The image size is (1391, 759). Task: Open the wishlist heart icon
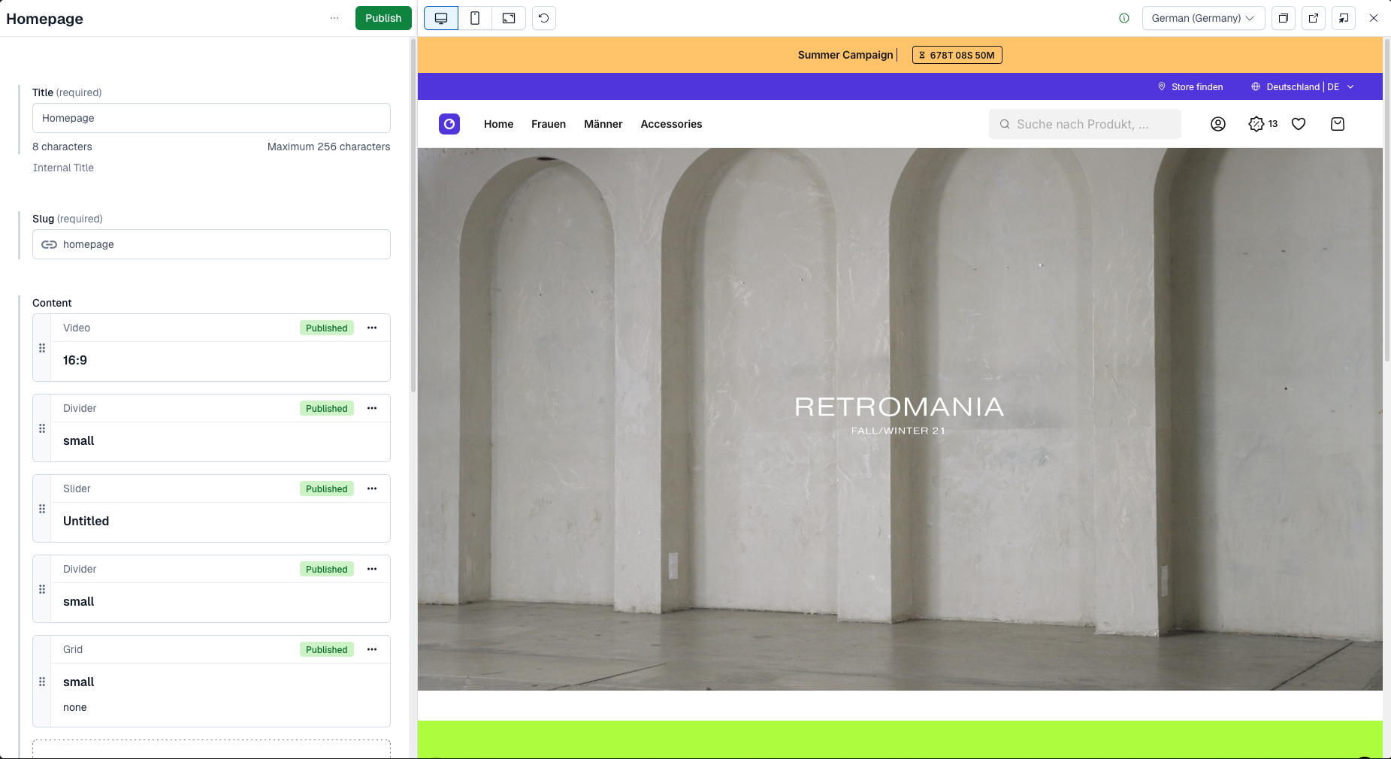tap(1299, 124)
